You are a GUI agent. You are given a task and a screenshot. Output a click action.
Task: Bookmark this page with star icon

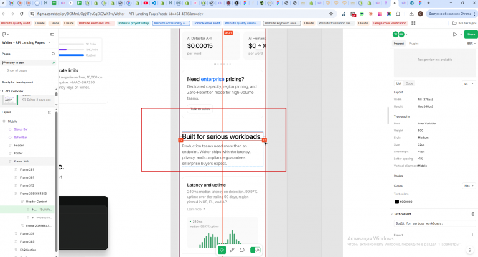pyautogui.click(x=331, y=14)
